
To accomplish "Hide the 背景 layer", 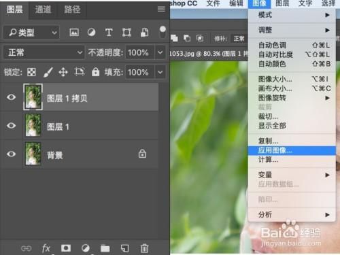I will [x=11, y=154].
